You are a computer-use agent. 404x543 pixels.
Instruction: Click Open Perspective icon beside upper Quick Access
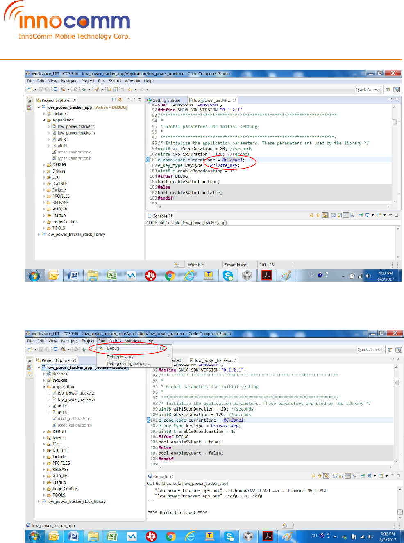coord(388,89)
